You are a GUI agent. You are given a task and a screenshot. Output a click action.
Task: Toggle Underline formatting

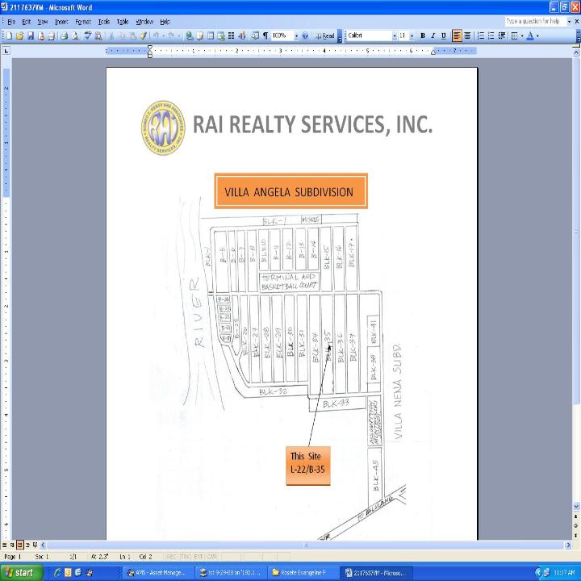[x=443, y=36]
